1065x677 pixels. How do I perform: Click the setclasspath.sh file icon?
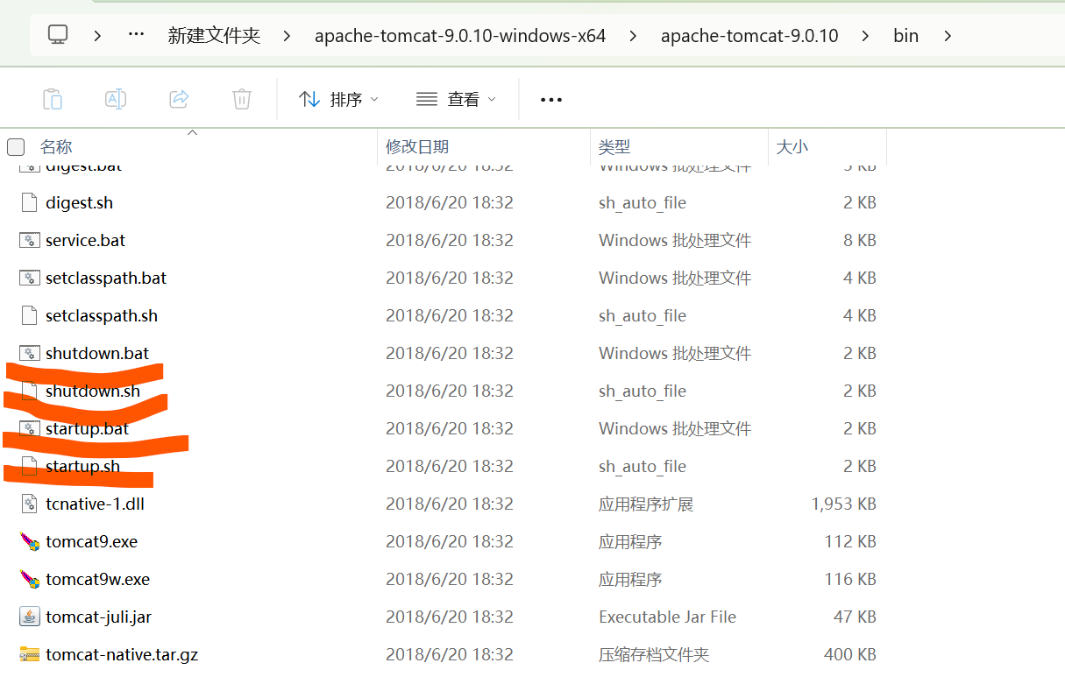click(x=30, y=315)
